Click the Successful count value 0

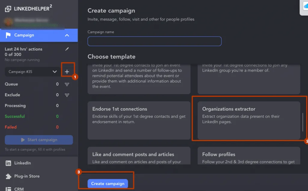57,116
